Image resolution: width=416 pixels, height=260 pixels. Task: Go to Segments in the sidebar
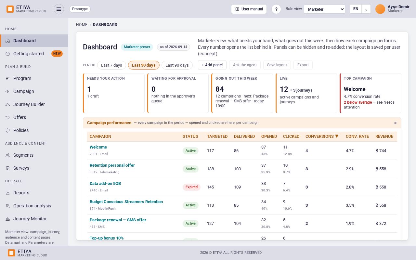point(34,155)
